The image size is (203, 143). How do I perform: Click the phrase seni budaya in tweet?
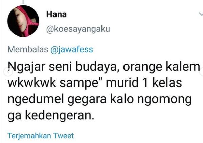(83, 67)
